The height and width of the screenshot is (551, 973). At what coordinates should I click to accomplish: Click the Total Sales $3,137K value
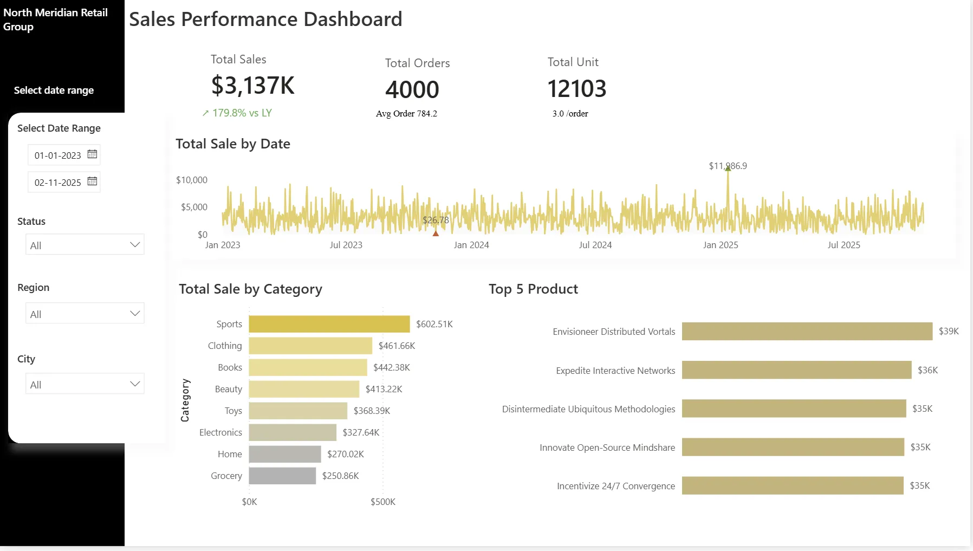coord(253,86)
